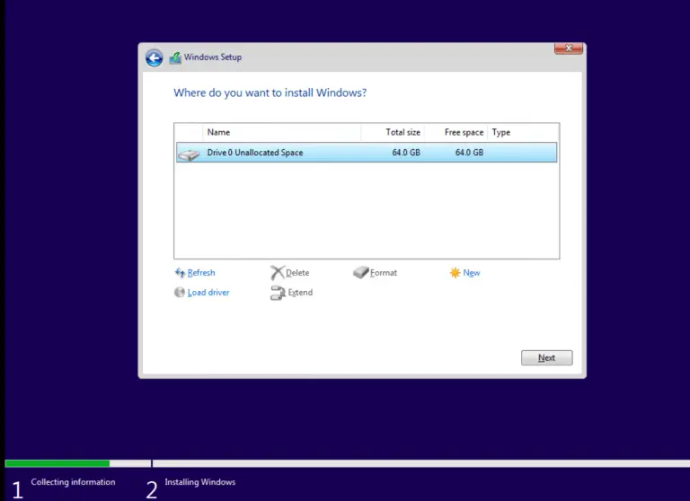
Task: Click the 64.0 GB total size value
Action: [406, 153]
